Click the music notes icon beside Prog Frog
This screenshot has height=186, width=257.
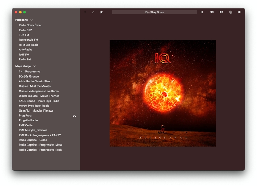click(x=74, y=116)
